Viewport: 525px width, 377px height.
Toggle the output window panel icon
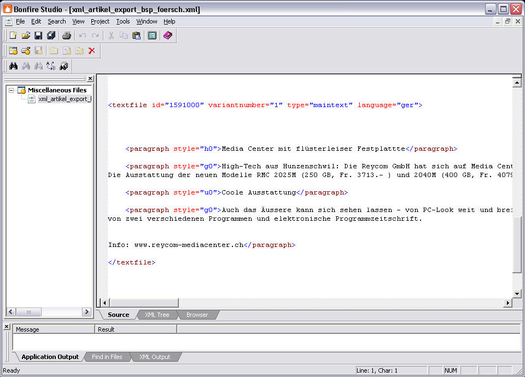[152, 35]
